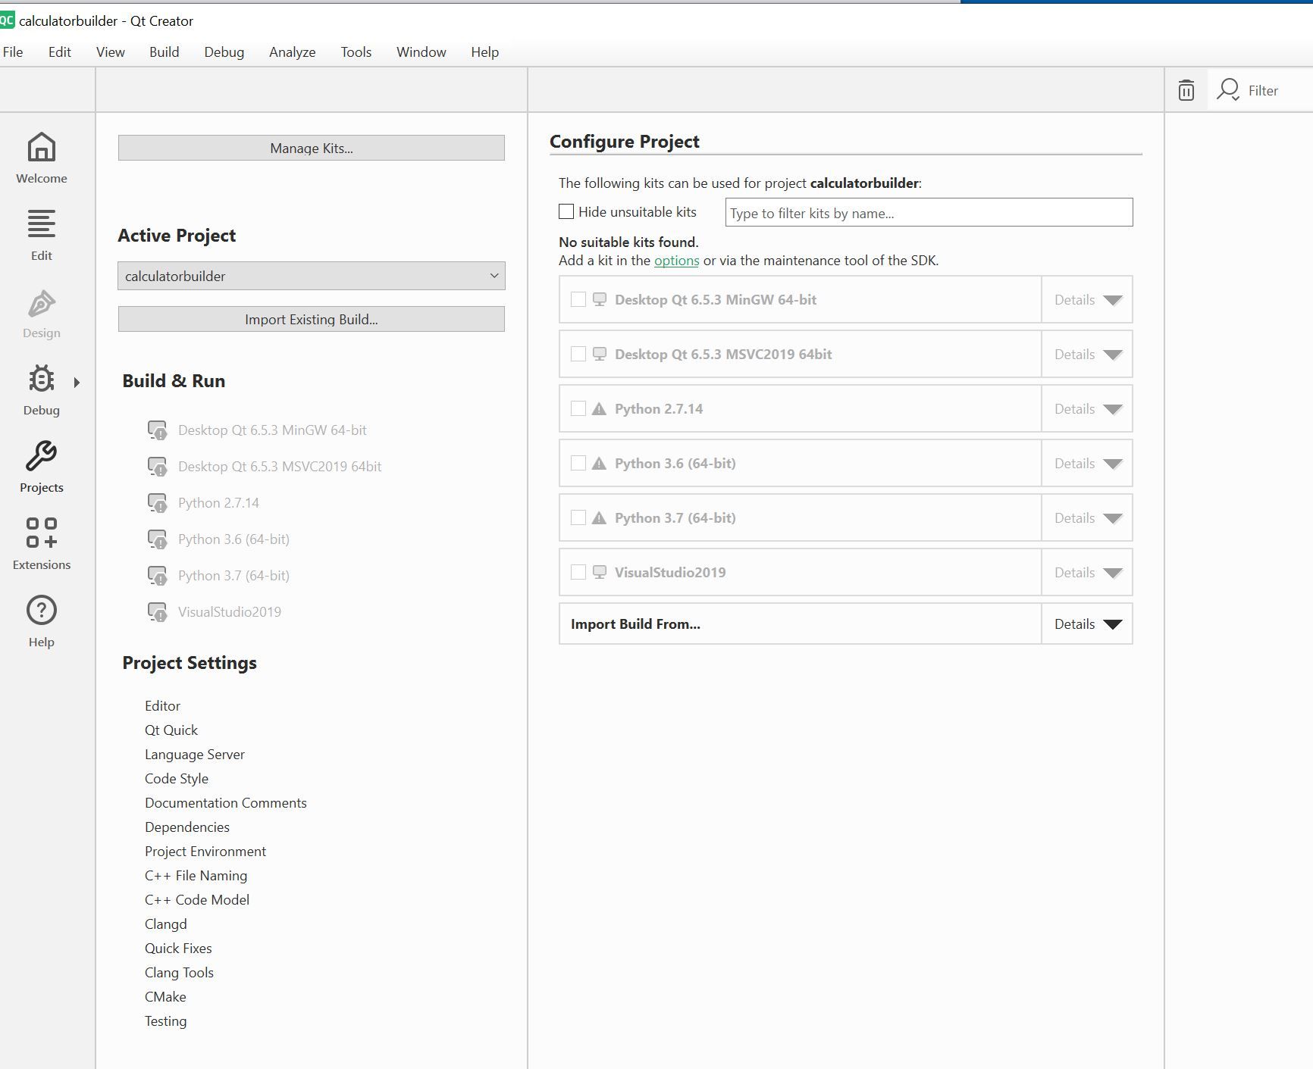1313x1069 pixels.
Task: Switch to Edit mode in sidebar
Action: coord(42,225)
